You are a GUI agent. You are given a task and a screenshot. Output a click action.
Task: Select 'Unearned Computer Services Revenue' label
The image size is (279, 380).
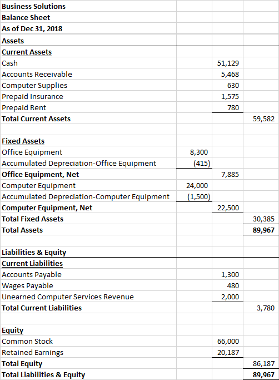coord(68,297)
